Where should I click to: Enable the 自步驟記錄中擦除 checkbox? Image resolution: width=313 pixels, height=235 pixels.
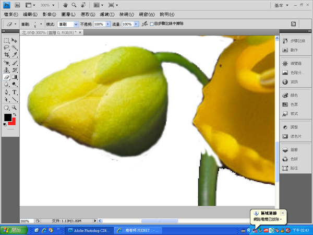pos(152,24)
